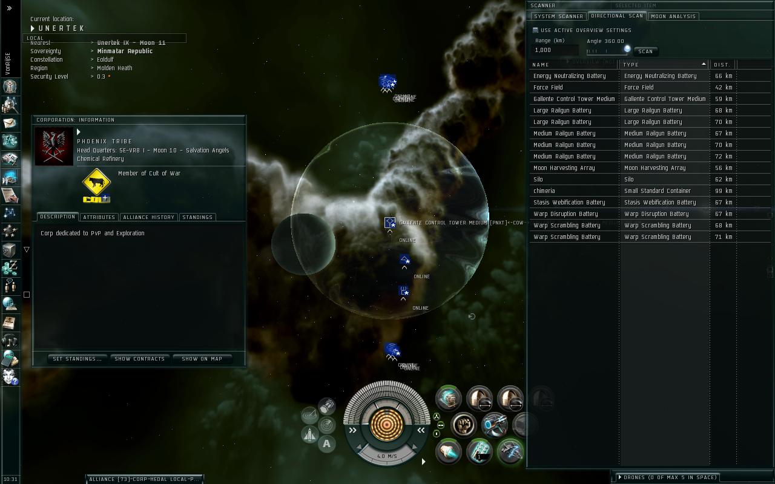Image resolution: width=775 pixels, height=484 pixels.
Task: Open the Standings tab
Action: point(197,217)
